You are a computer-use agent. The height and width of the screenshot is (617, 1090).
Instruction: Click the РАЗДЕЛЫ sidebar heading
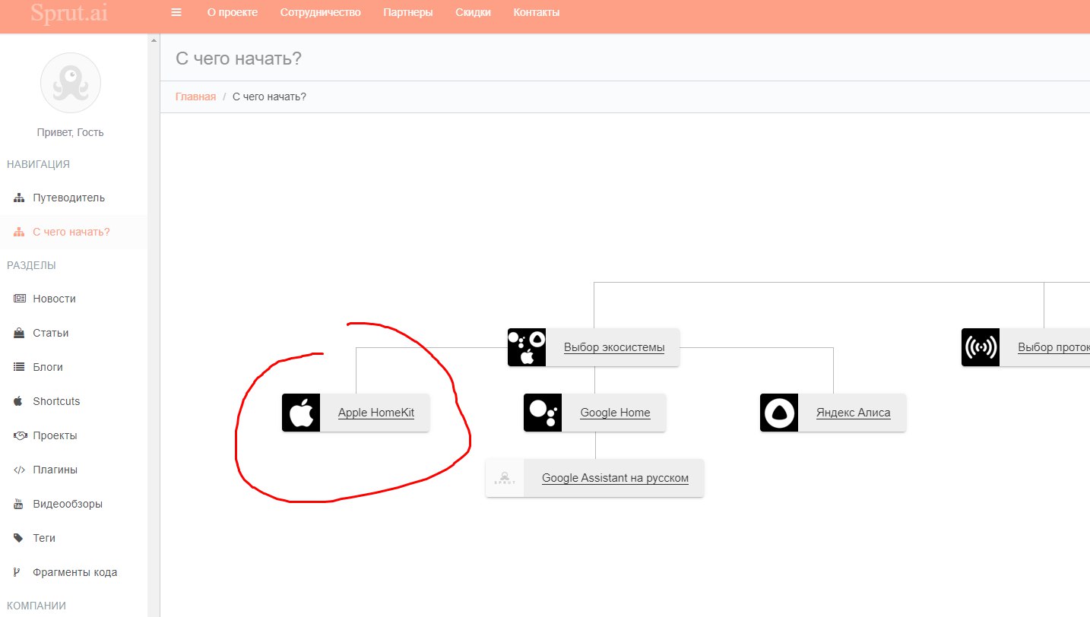pos(31,265)
